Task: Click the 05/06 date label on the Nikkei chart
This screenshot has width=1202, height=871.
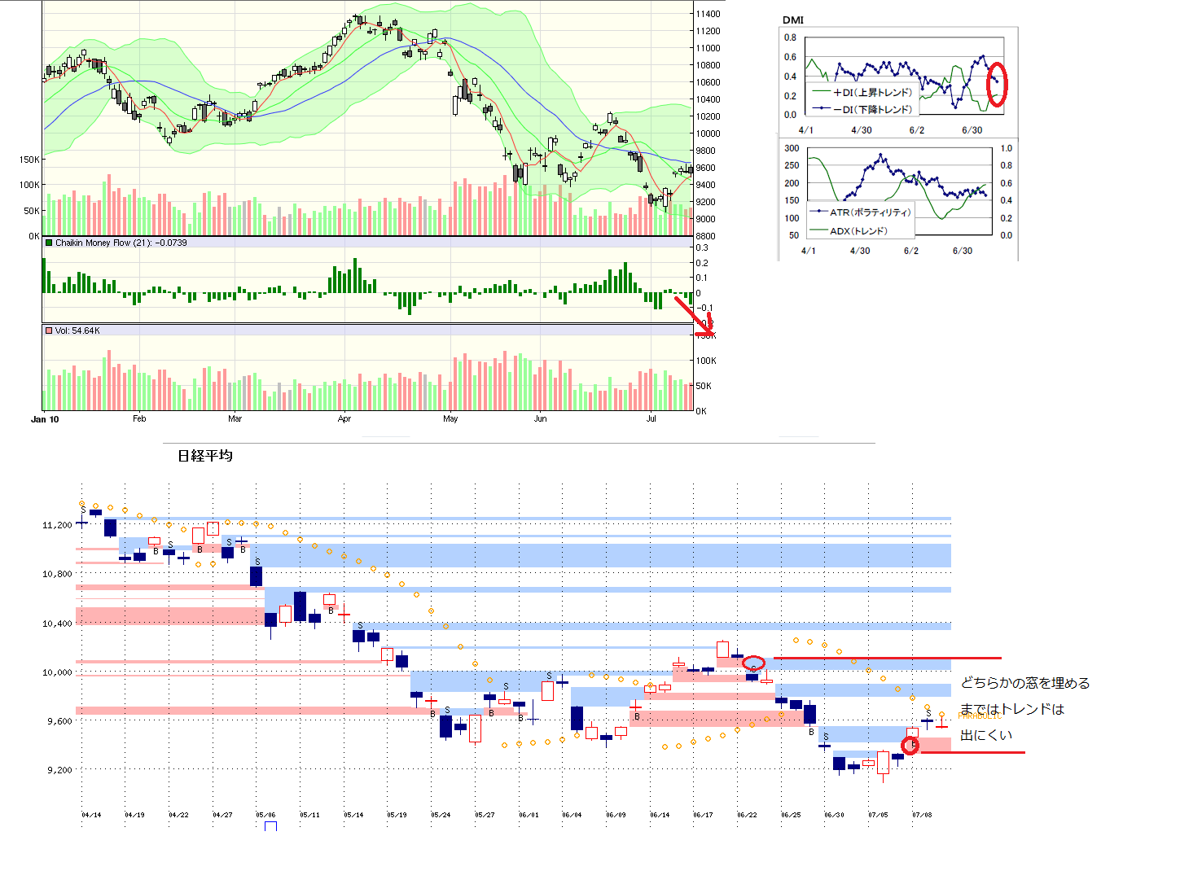Action: tap(265, 815)
